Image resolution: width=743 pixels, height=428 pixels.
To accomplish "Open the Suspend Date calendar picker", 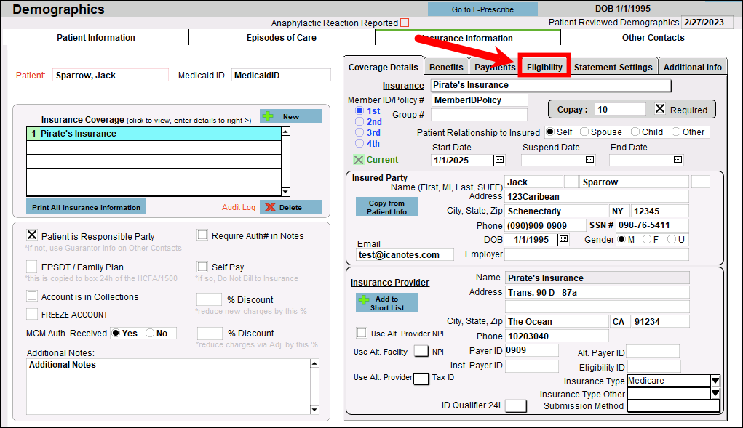I will pyautogui.click(x=589, y=160).
